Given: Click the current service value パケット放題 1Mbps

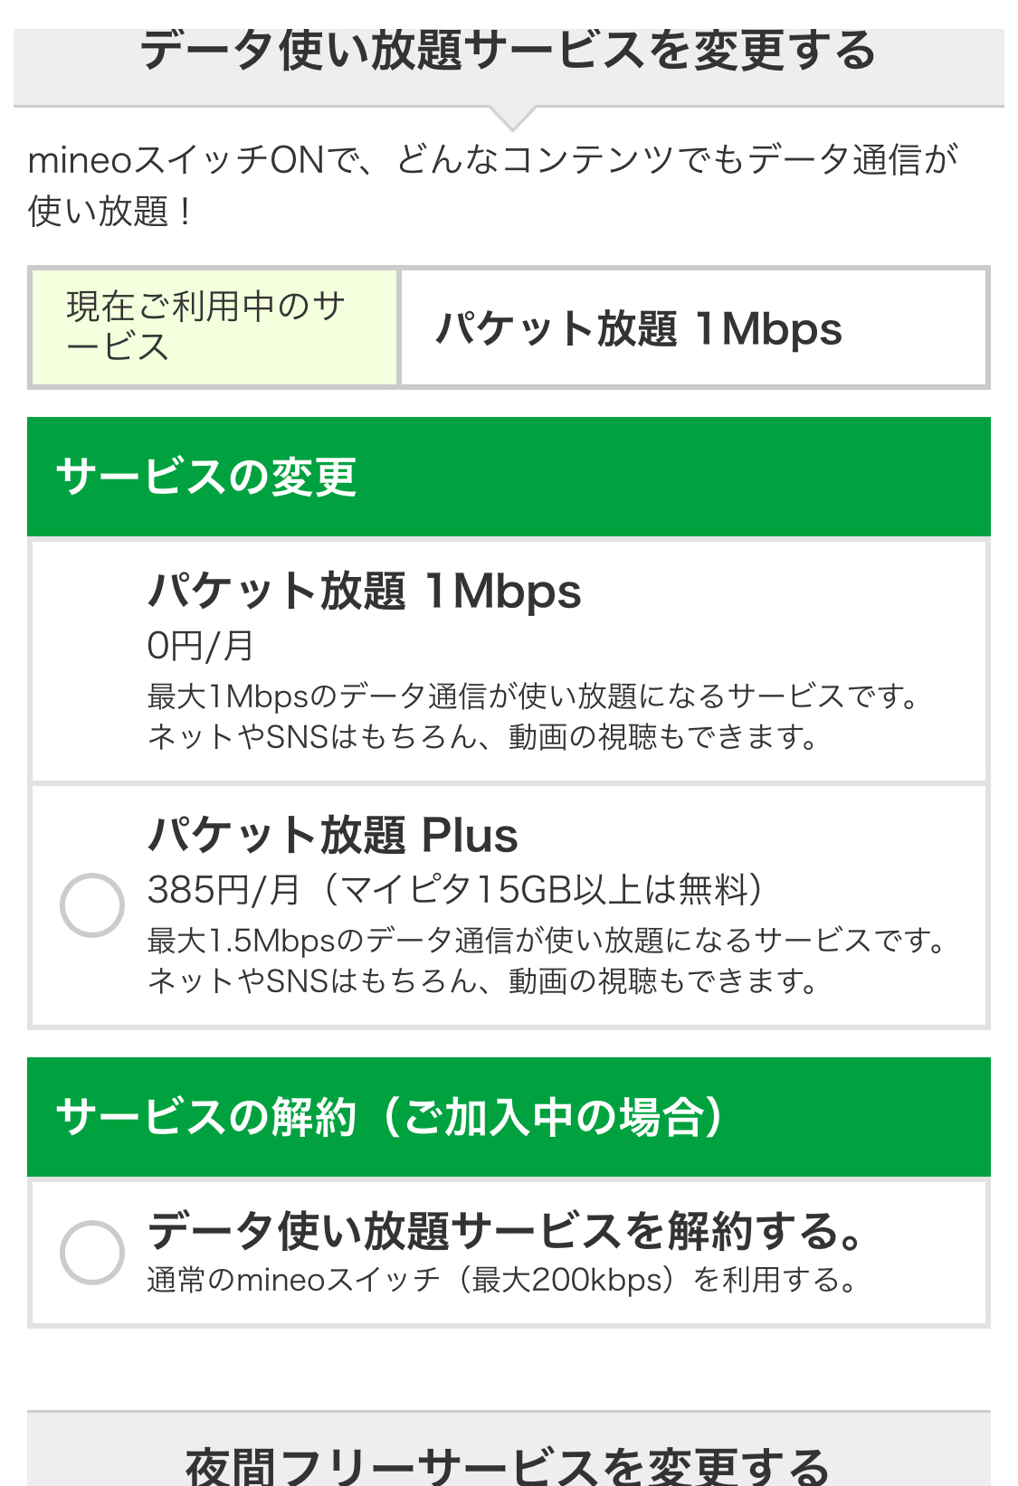Looking at the screenshot, I should (639, 329).
